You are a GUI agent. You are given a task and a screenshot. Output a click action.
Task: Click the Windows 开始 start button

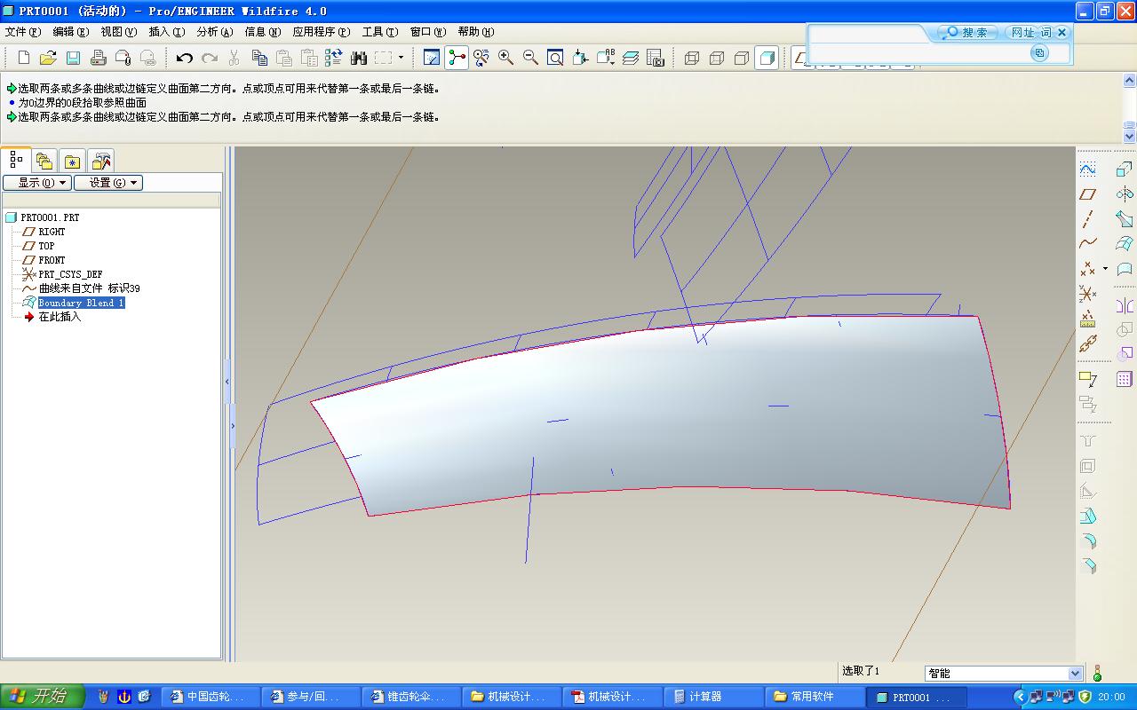coord(42,697)
